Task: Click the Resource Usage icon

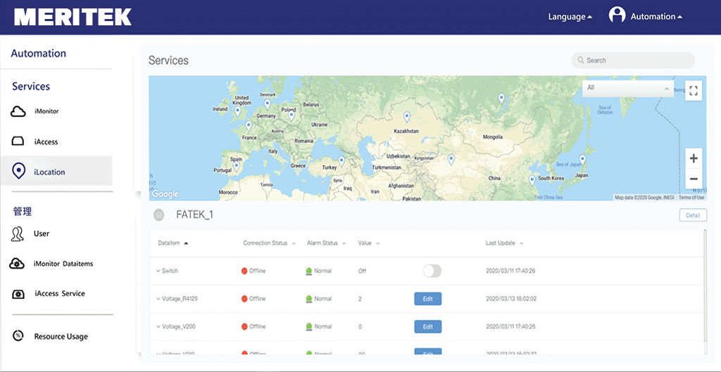Action: point(18,336)
